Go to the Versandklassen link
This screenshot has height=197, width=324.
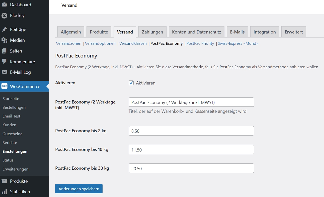pos(133,43)
